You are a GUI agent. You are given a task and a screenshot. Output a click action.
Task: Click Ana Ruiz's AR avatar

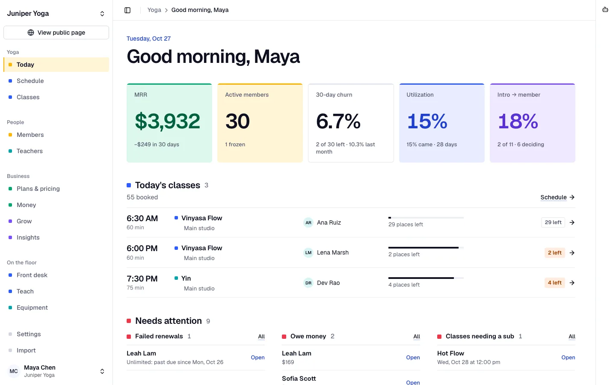pos(308,222)
